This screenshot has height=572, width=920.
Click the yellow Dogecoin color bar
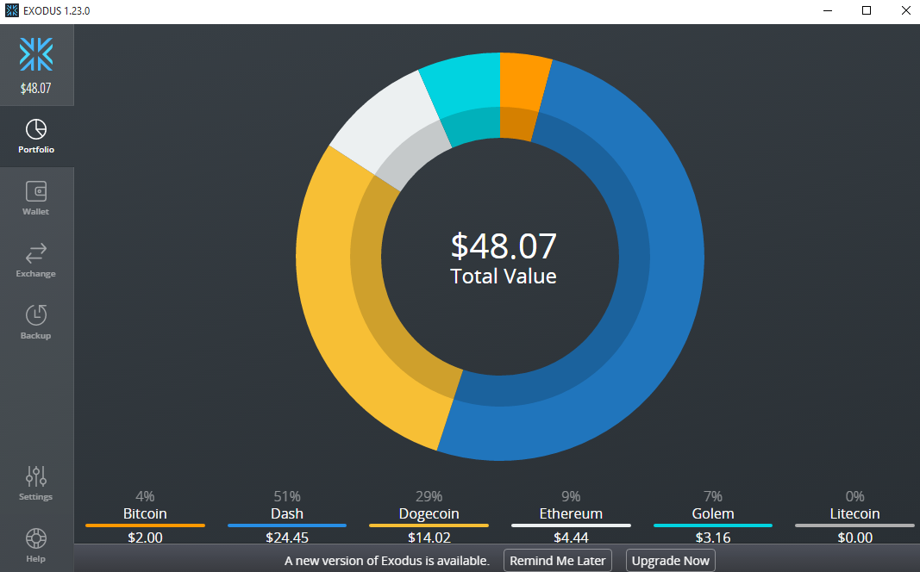(429, 525)
